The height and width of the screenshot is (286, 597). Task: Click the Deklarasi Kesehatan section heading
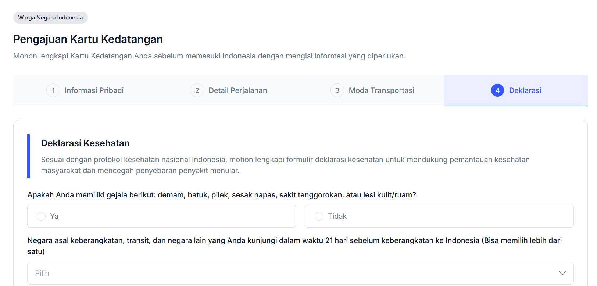pos(85,143)
